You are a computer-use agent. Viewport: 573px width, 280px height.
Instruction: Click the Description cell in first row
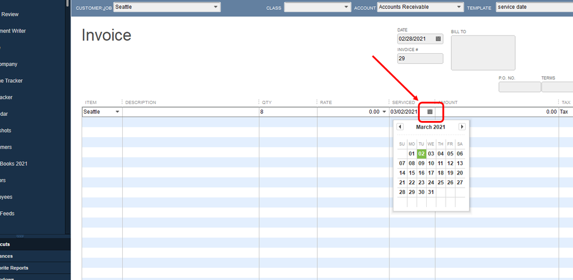[191, 112]
